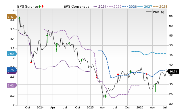
Task: Click the 2026 x-axis label
Action: 140,107
